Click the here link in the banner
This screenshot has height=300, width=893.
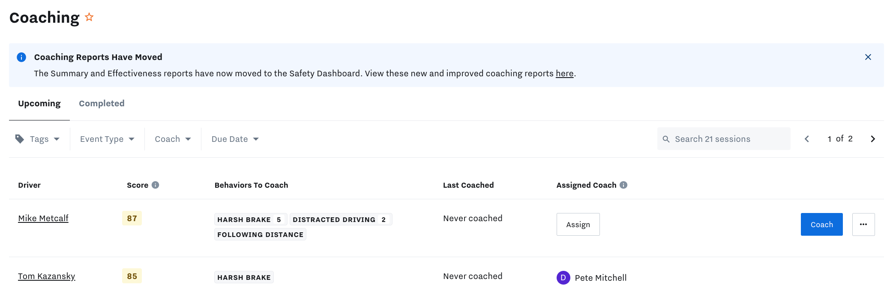(564, 73)
